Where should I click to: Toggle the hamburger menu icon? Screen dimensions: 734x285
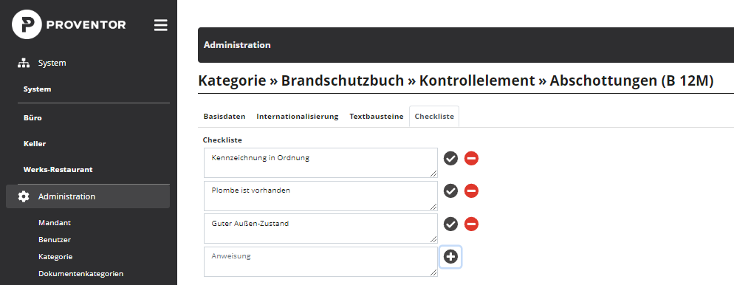[x=160, y=25]
